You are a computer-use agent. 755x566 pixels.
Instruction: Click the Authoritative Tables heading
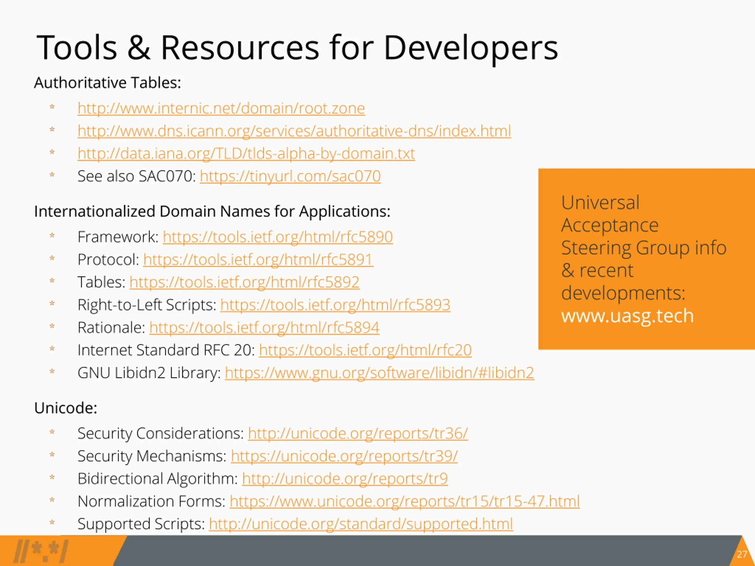coord(108,83)
